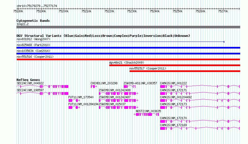
Task: Click the 10q22.2 band label
Action: click(x=23, y=24)
